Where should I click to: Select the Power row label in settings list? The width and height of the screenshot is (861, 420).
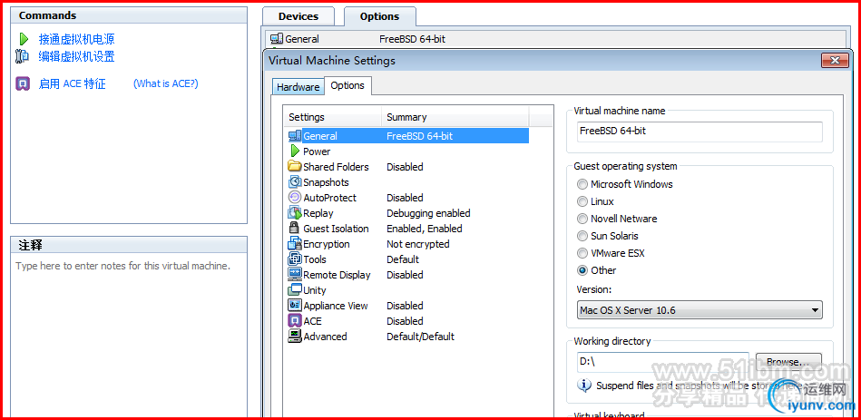(317, 151)
